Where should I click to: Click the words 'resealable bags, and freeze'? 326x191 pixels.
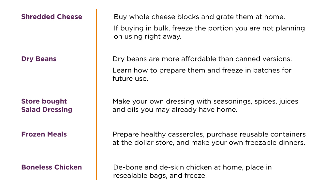click(x=159, y=176)
